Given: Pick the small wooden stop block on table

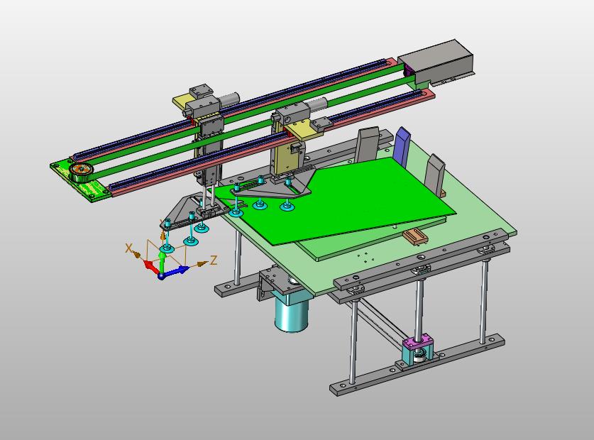Looking at the screenshot, I should [x=415, y=236].
